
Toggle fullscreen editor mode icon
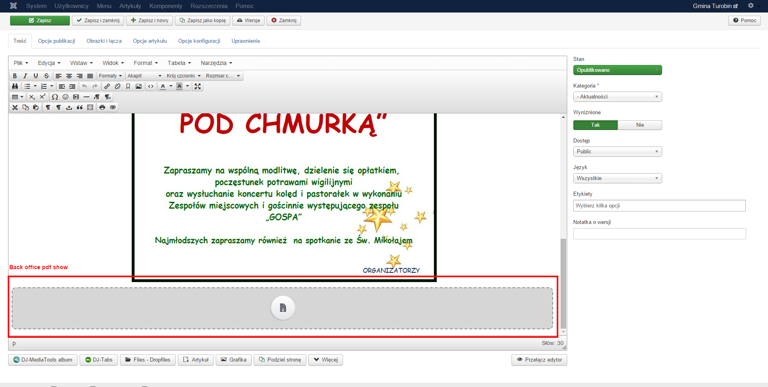pos(198,86)
